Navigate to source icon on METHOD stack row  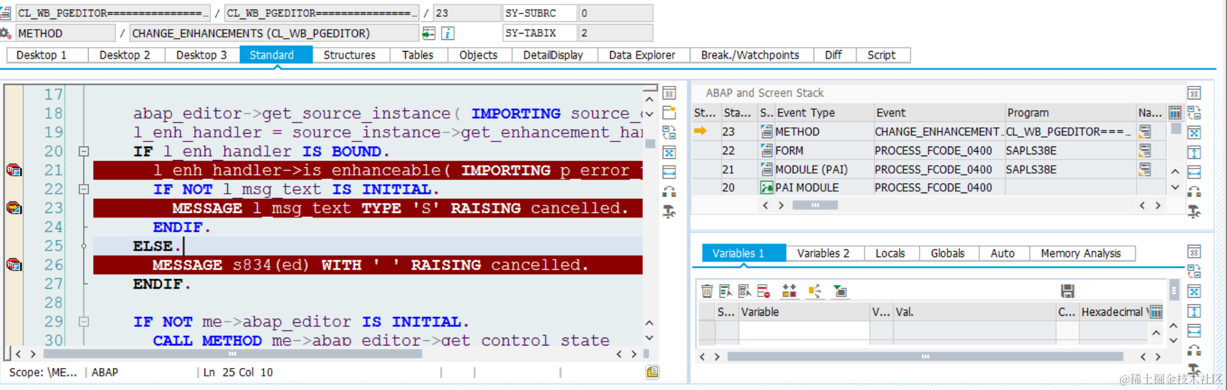coord(1145,132)
